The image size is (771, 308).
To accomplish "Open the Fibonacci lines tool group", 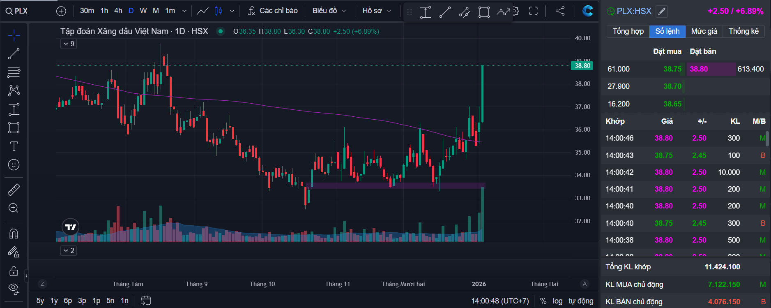I will [x=14, y=72].
